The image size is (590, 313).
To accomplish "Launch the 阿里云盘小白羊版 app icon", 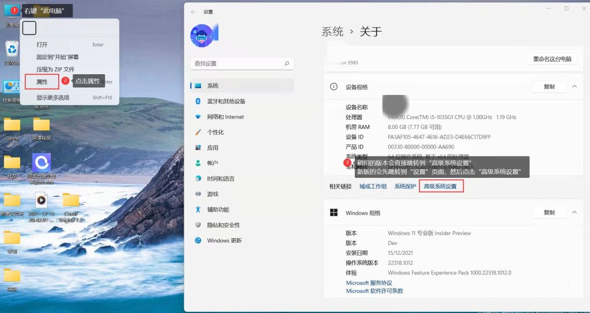I will [x=41, y=163].
